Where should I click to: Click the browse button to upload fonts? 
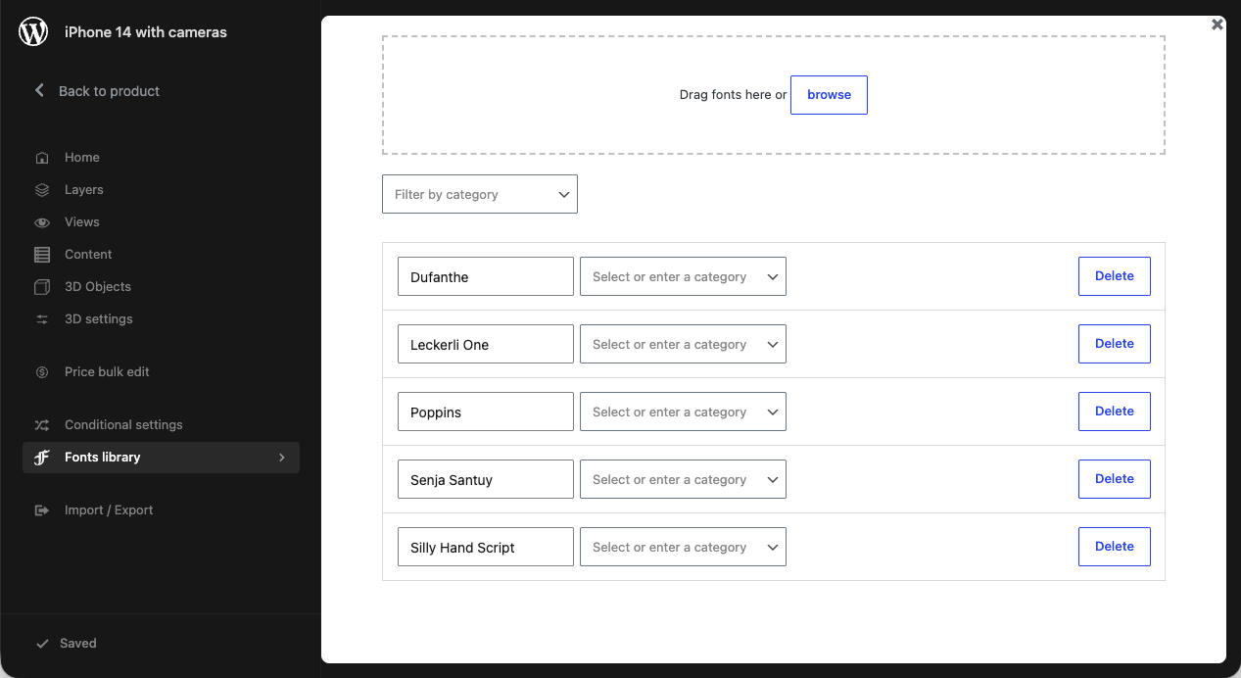(829, 95)
